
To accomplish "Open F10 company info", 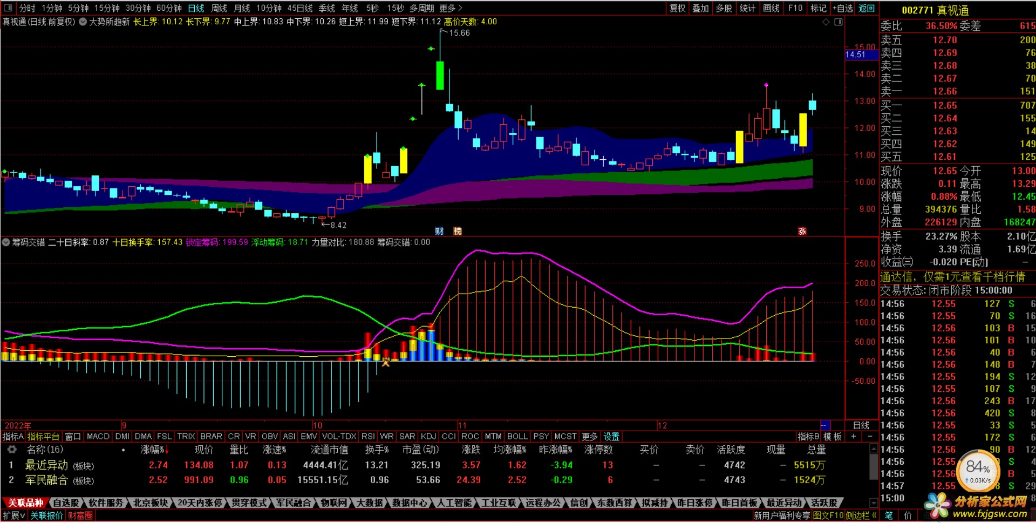I will (795, 8).
